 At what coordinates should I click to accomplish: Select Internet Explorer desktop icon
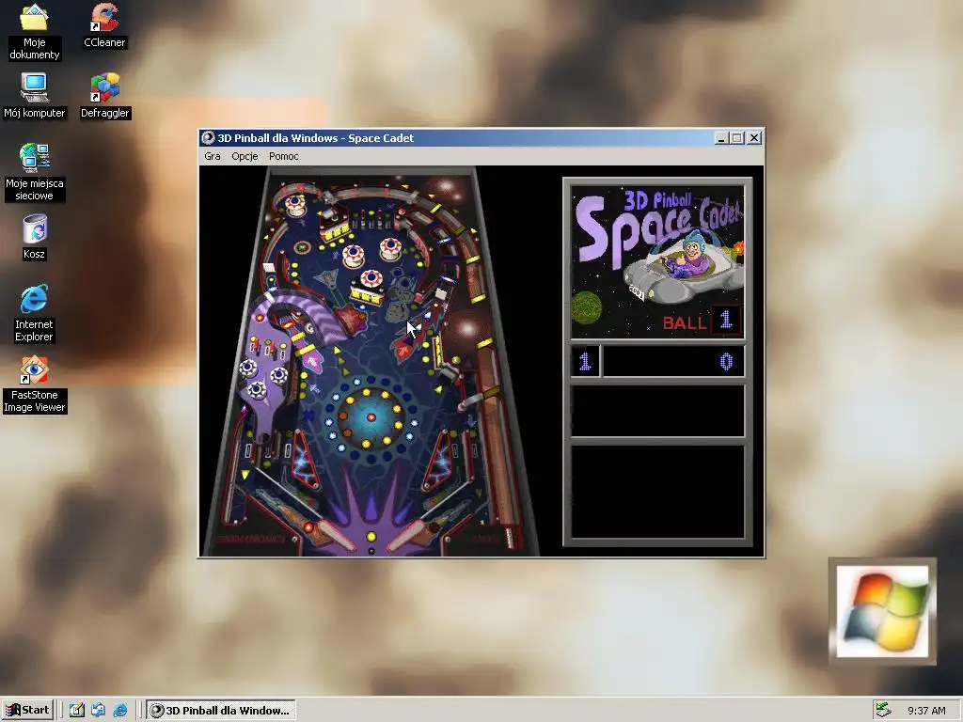tap(35, 314)
